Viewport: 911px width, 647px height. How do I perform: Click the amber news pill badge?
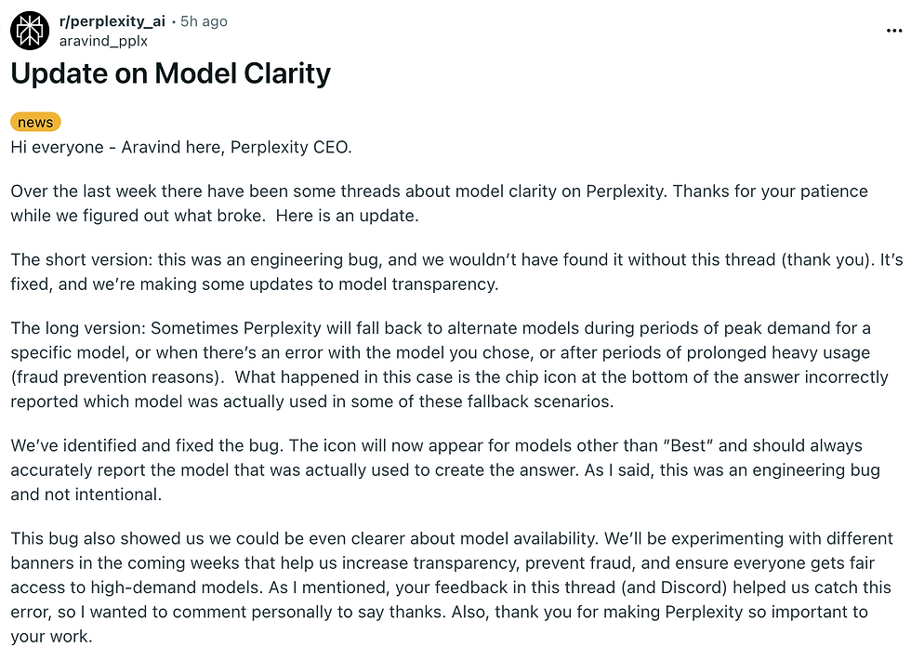pos(35,121)
